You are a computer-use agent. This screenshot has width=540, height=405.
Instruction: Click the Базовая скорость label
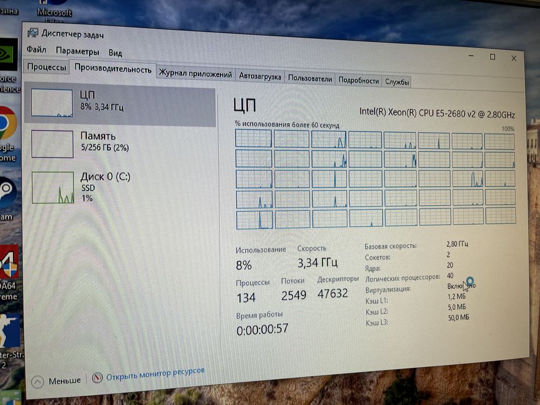click(x=390, y=246)
